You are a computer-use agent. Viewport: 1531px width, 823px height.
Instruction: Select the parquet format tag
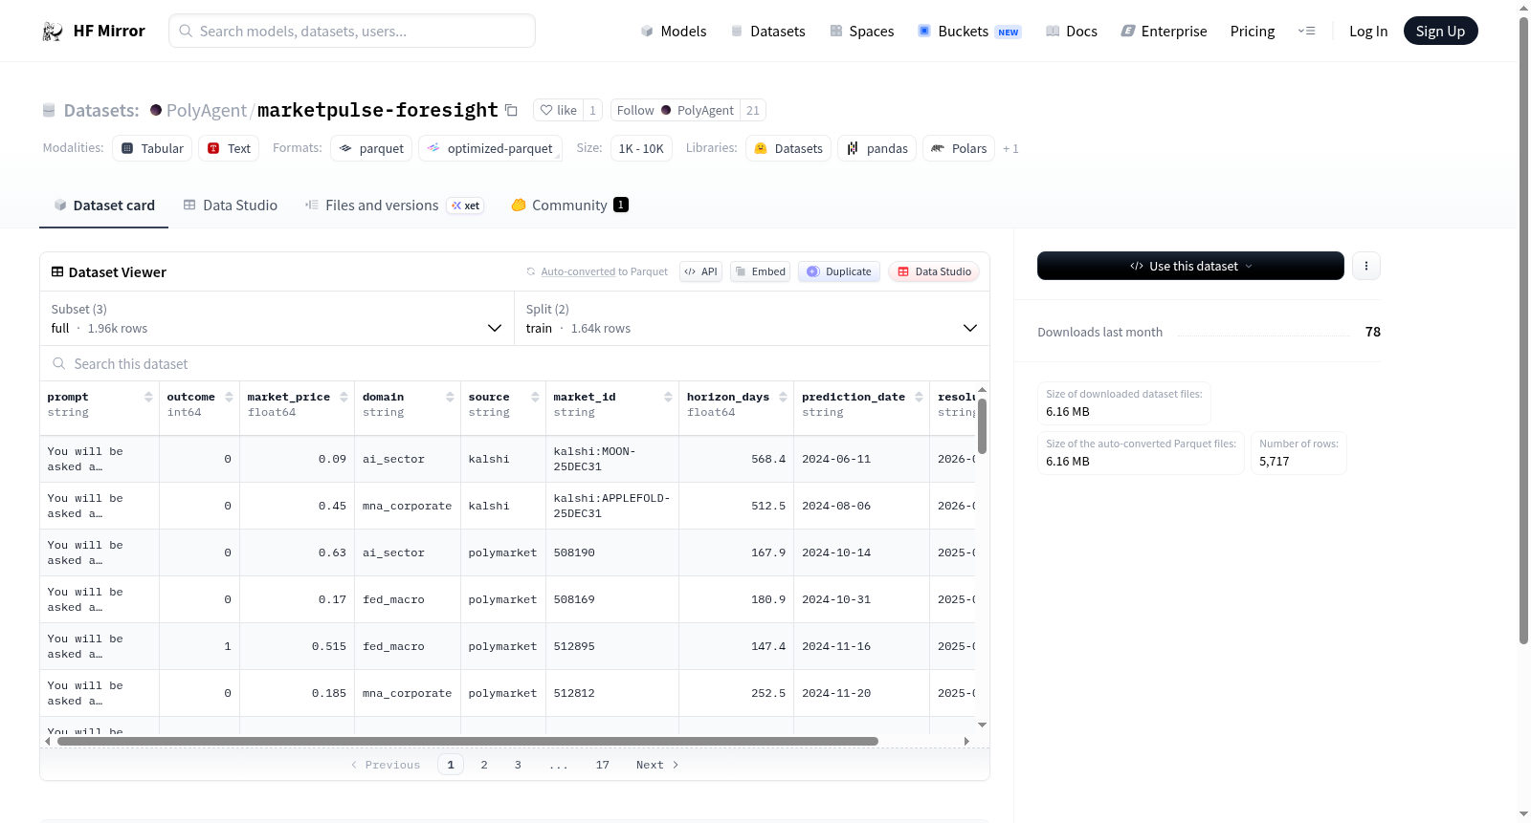[x=371, y=149]
